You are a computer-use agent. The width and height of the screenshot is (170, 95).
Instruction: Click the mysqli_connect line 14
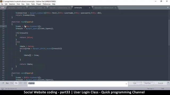(x=58, y=13)
